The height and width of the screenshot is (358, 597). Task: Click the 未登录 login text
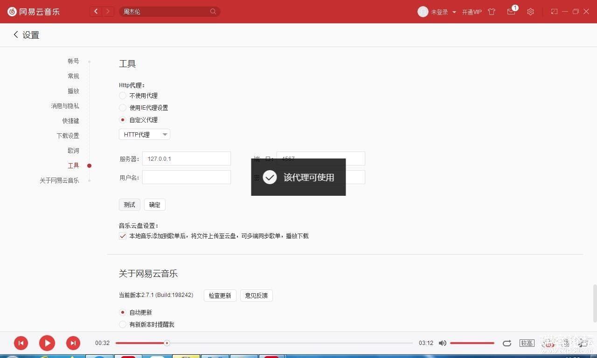pyautogui.click(x=439, y=12)
